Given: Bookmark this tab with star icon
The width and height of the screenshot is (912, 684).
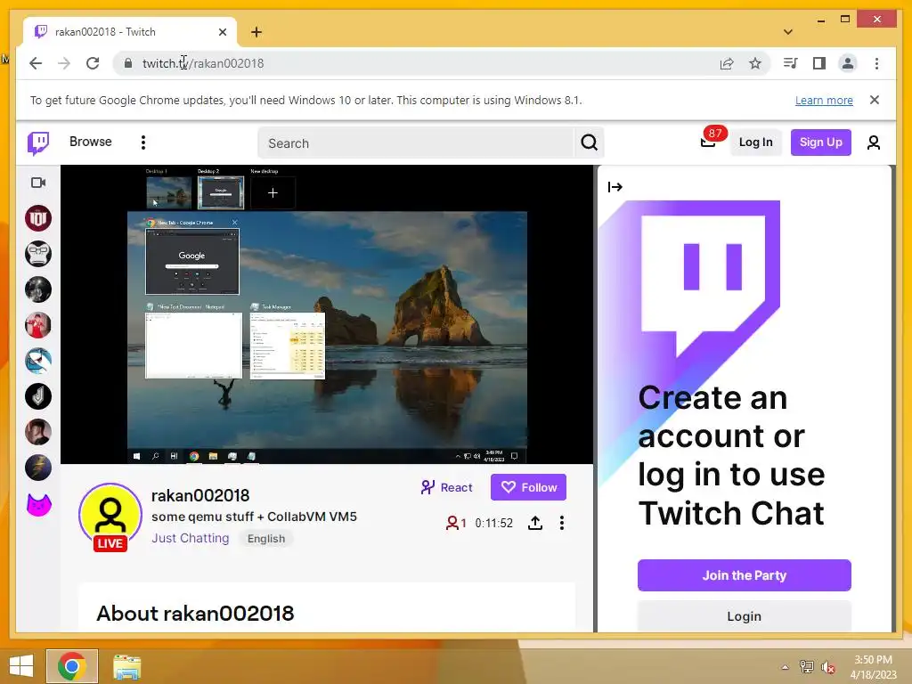Looking at the screenshot, I should click(x=755, y=63).
